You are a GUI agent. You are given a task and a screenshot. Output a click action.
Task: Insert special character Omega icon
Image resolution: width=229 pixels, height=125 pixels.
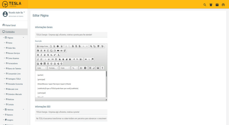(55, 64)
